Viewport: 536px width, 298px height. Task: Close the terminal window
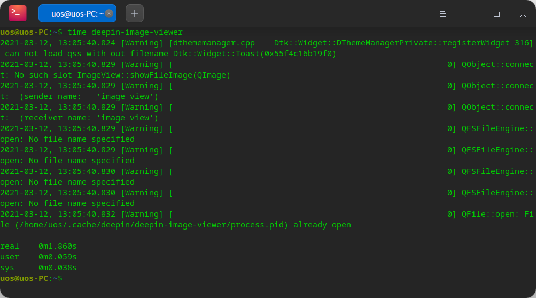tap(522, 13)
